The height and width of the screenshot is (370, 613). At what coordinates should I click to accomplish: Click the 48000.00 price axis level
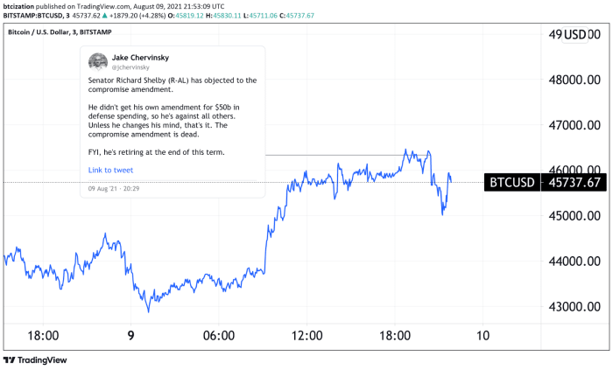tap(574, 80)
